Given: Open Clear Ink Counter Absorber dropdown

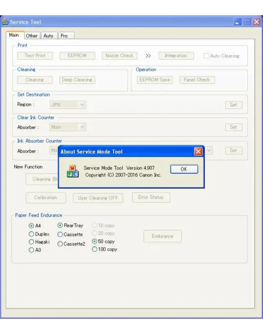Looking at the screenshot, I should pyautogui.click(x=82, y=127).
